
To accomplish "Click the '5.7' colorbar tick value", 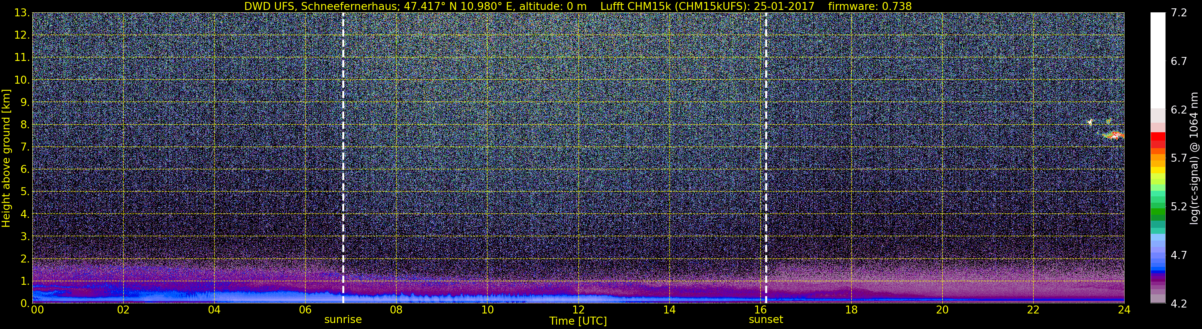I will [x=1179, y=159].
